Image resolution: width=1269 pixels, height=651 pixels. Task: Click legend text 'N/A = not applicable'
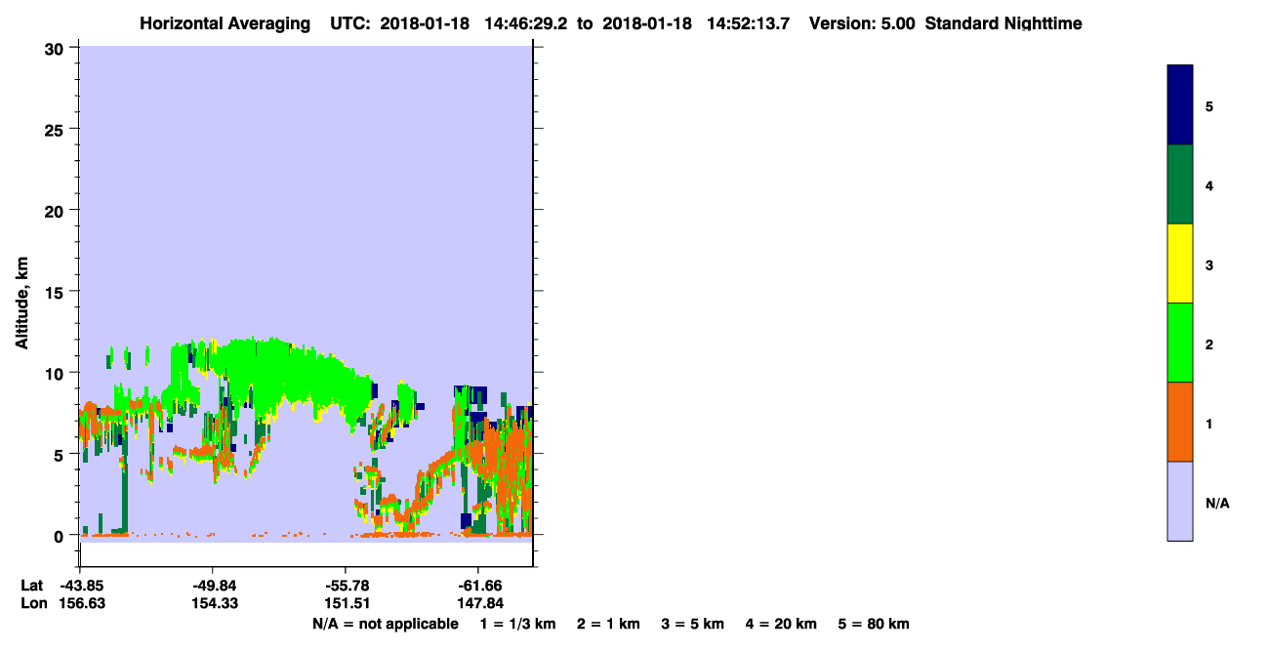point(385,624)
